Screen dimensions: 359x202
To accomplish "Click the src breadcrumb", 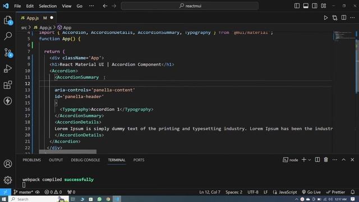I will (24, 27).
